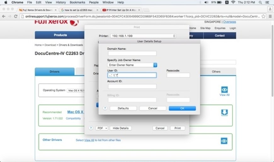Open the Chrome application menu
Image resolution: width=274 pixels, height=162 pixels.
point(17,3)
